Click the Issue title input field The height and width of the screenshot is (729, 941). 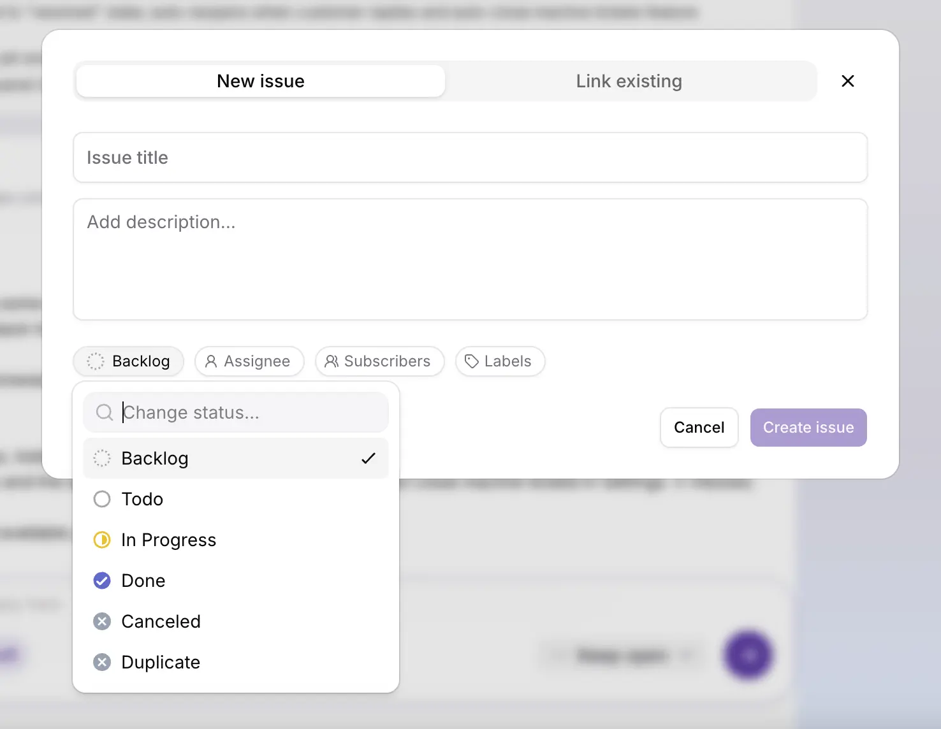470,157
